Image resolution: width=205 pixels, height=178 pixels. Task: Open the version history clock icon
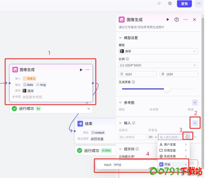click(x=170, y=4)
